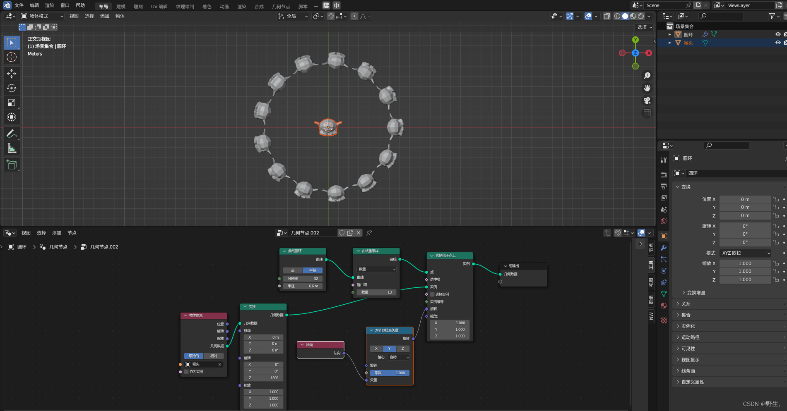Toggle camera view with the camera icon

tap(647, 100)
